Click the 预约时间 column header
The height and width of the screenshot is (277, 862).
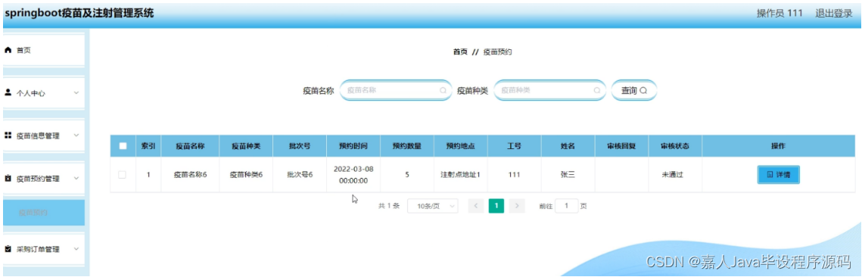pos(353,146)
